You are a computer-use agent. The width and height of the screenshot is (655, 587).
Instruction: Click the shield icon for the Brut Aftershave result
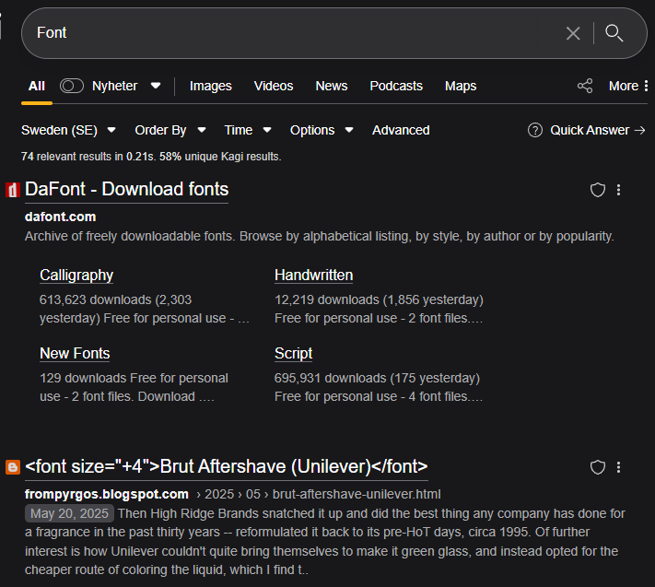[598, 467]
